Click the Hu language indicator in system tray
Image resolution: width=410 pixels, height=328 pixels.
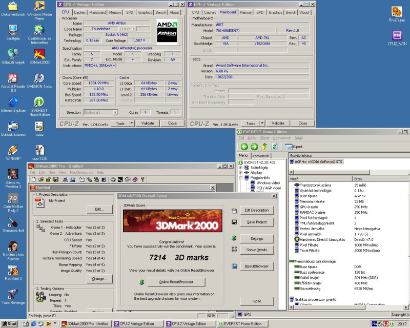pyautogui.click(x=374, y=324)
